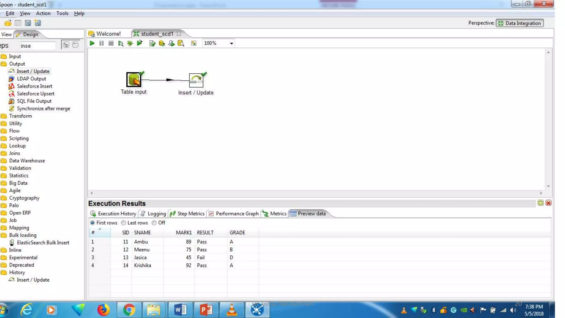Click the Explore database icon in toolbar

(181, 43)
